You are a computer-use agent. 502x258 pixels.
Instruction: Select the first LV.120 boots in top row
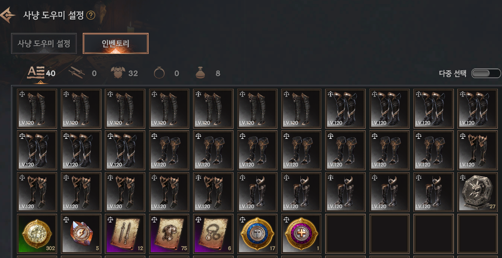coord(37,109)
